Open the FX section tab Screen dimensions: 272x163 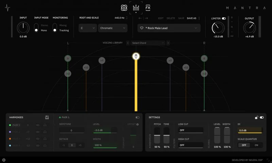[x=148, y=8]
